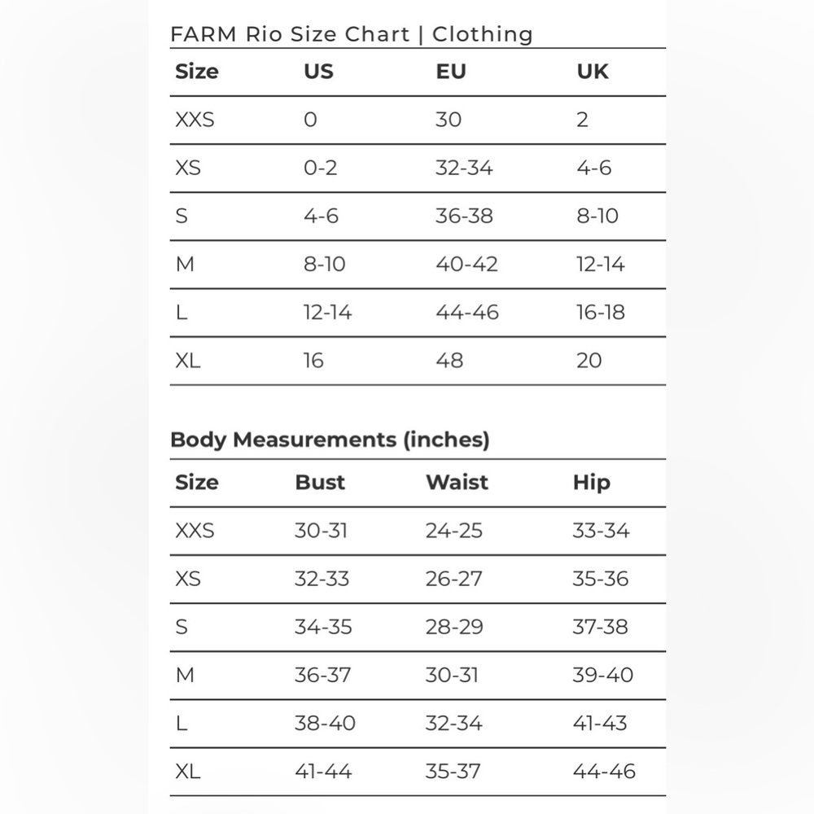Viewport: 814px width, 814px height.
Task: Click the XXS bust value 30-31
Action: click(321, 531)
